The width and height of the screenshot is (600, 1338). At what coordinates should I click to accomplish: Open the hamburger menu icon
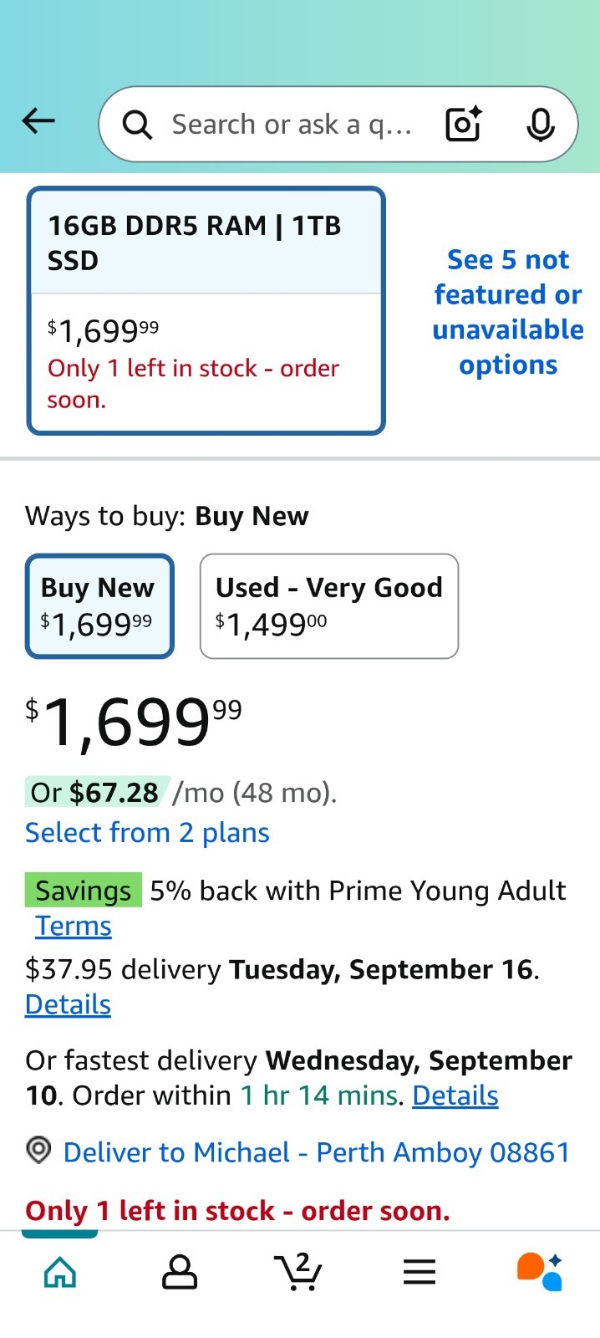[419, 1272]
